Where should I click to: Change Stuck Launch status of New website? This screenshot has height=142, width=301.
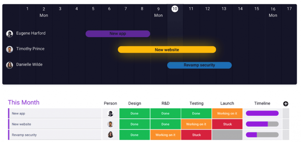tap(227, 124)
